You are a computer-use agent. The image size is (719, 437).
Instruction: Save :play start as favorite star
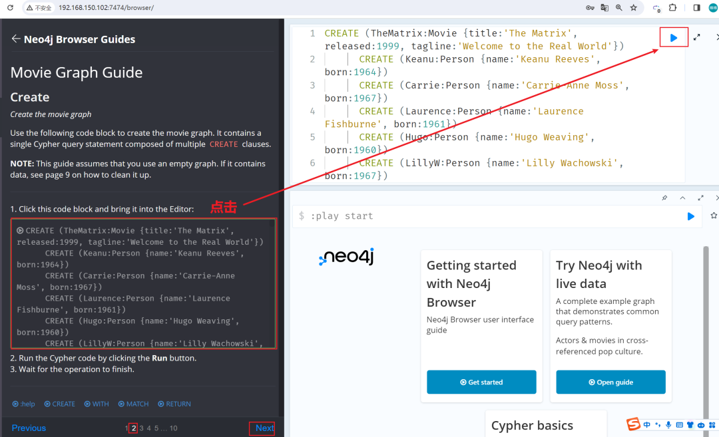(714, 216)
